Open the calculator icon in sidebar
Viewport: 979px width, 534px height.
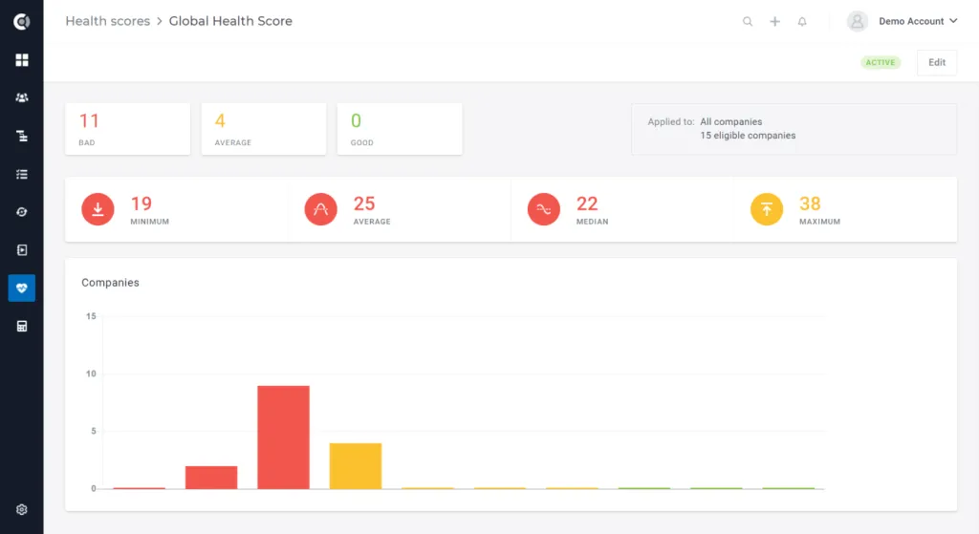(22, 327)
